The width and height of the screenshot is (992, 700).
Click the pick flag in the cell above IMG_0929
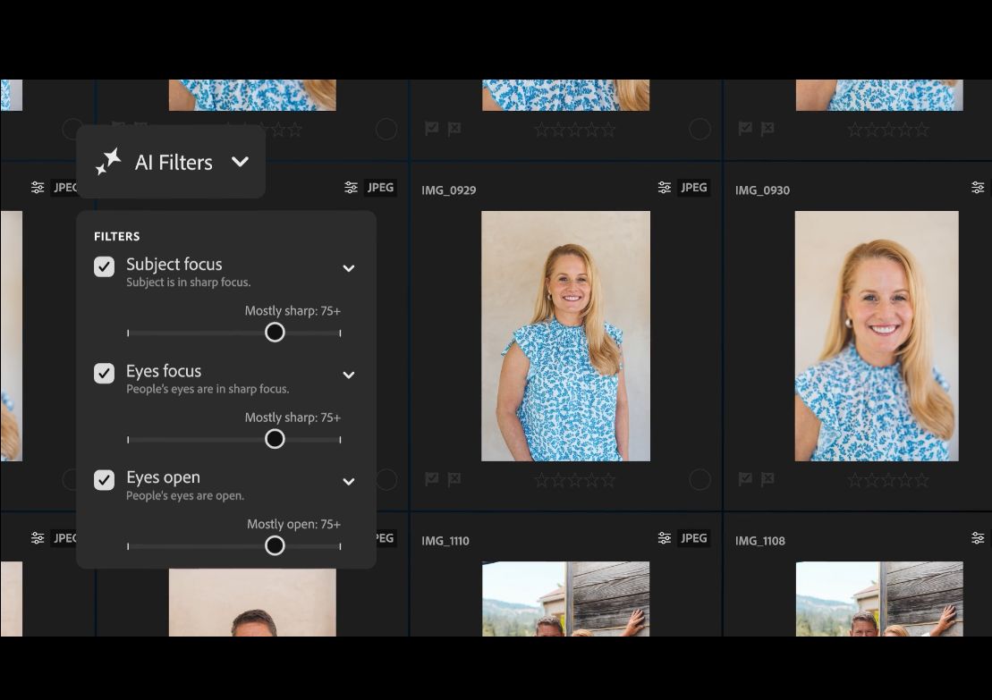431,129
